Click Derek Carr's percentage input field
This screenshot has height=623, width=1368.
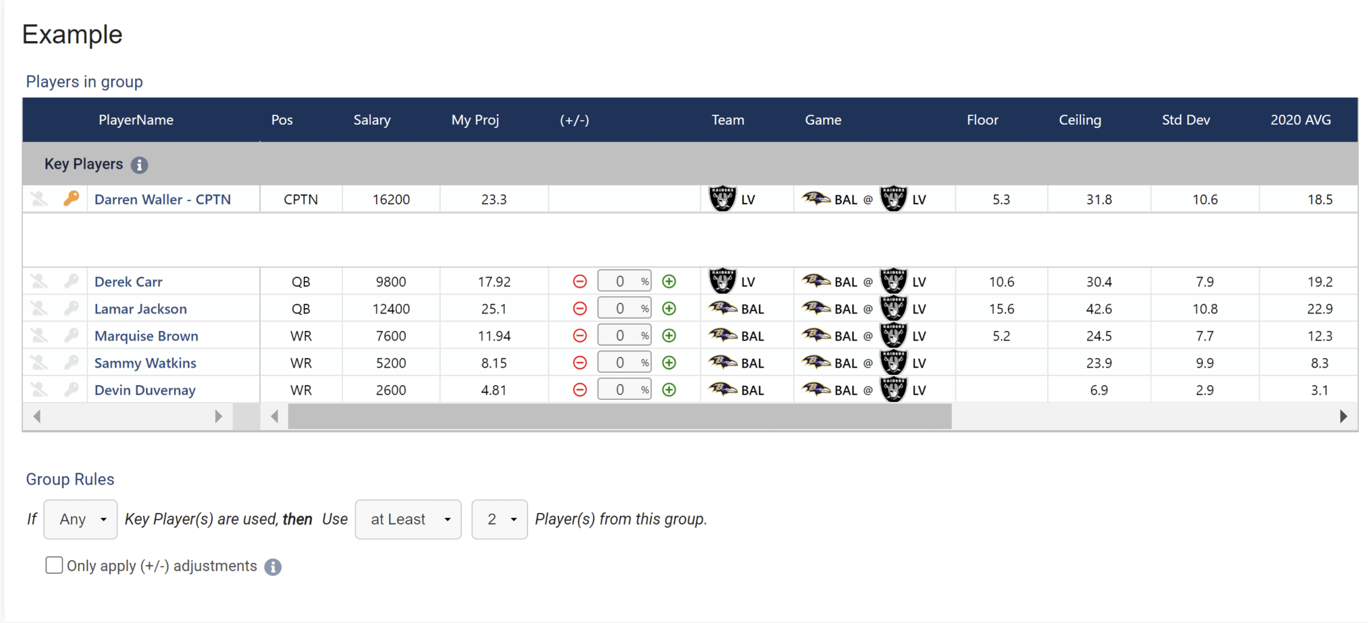[623, 281]
